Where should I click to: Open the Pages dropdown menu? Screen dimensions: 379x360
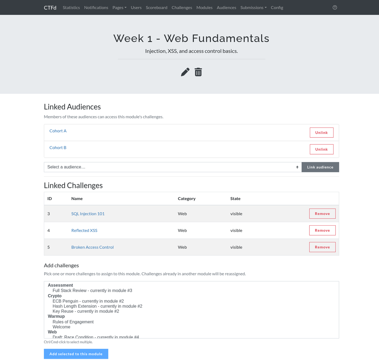click(x=119, y=8)
